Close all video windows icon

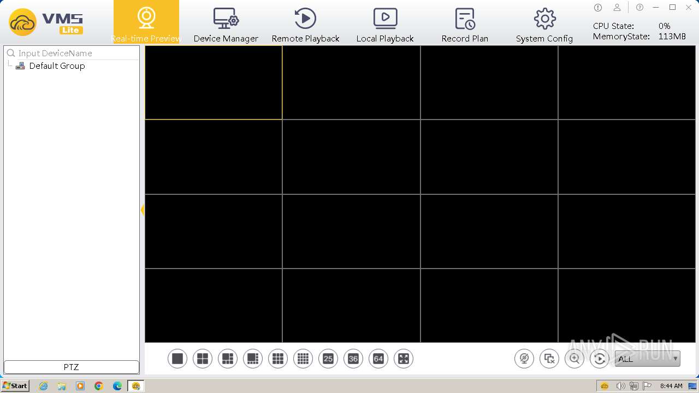click(x=549, y=359)
